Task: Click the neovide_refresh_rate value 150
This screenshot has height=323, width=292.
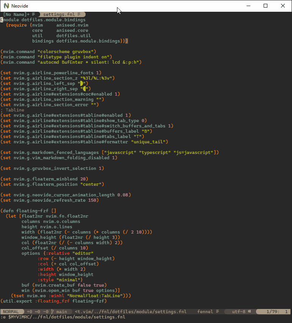Action: [92, 200]
